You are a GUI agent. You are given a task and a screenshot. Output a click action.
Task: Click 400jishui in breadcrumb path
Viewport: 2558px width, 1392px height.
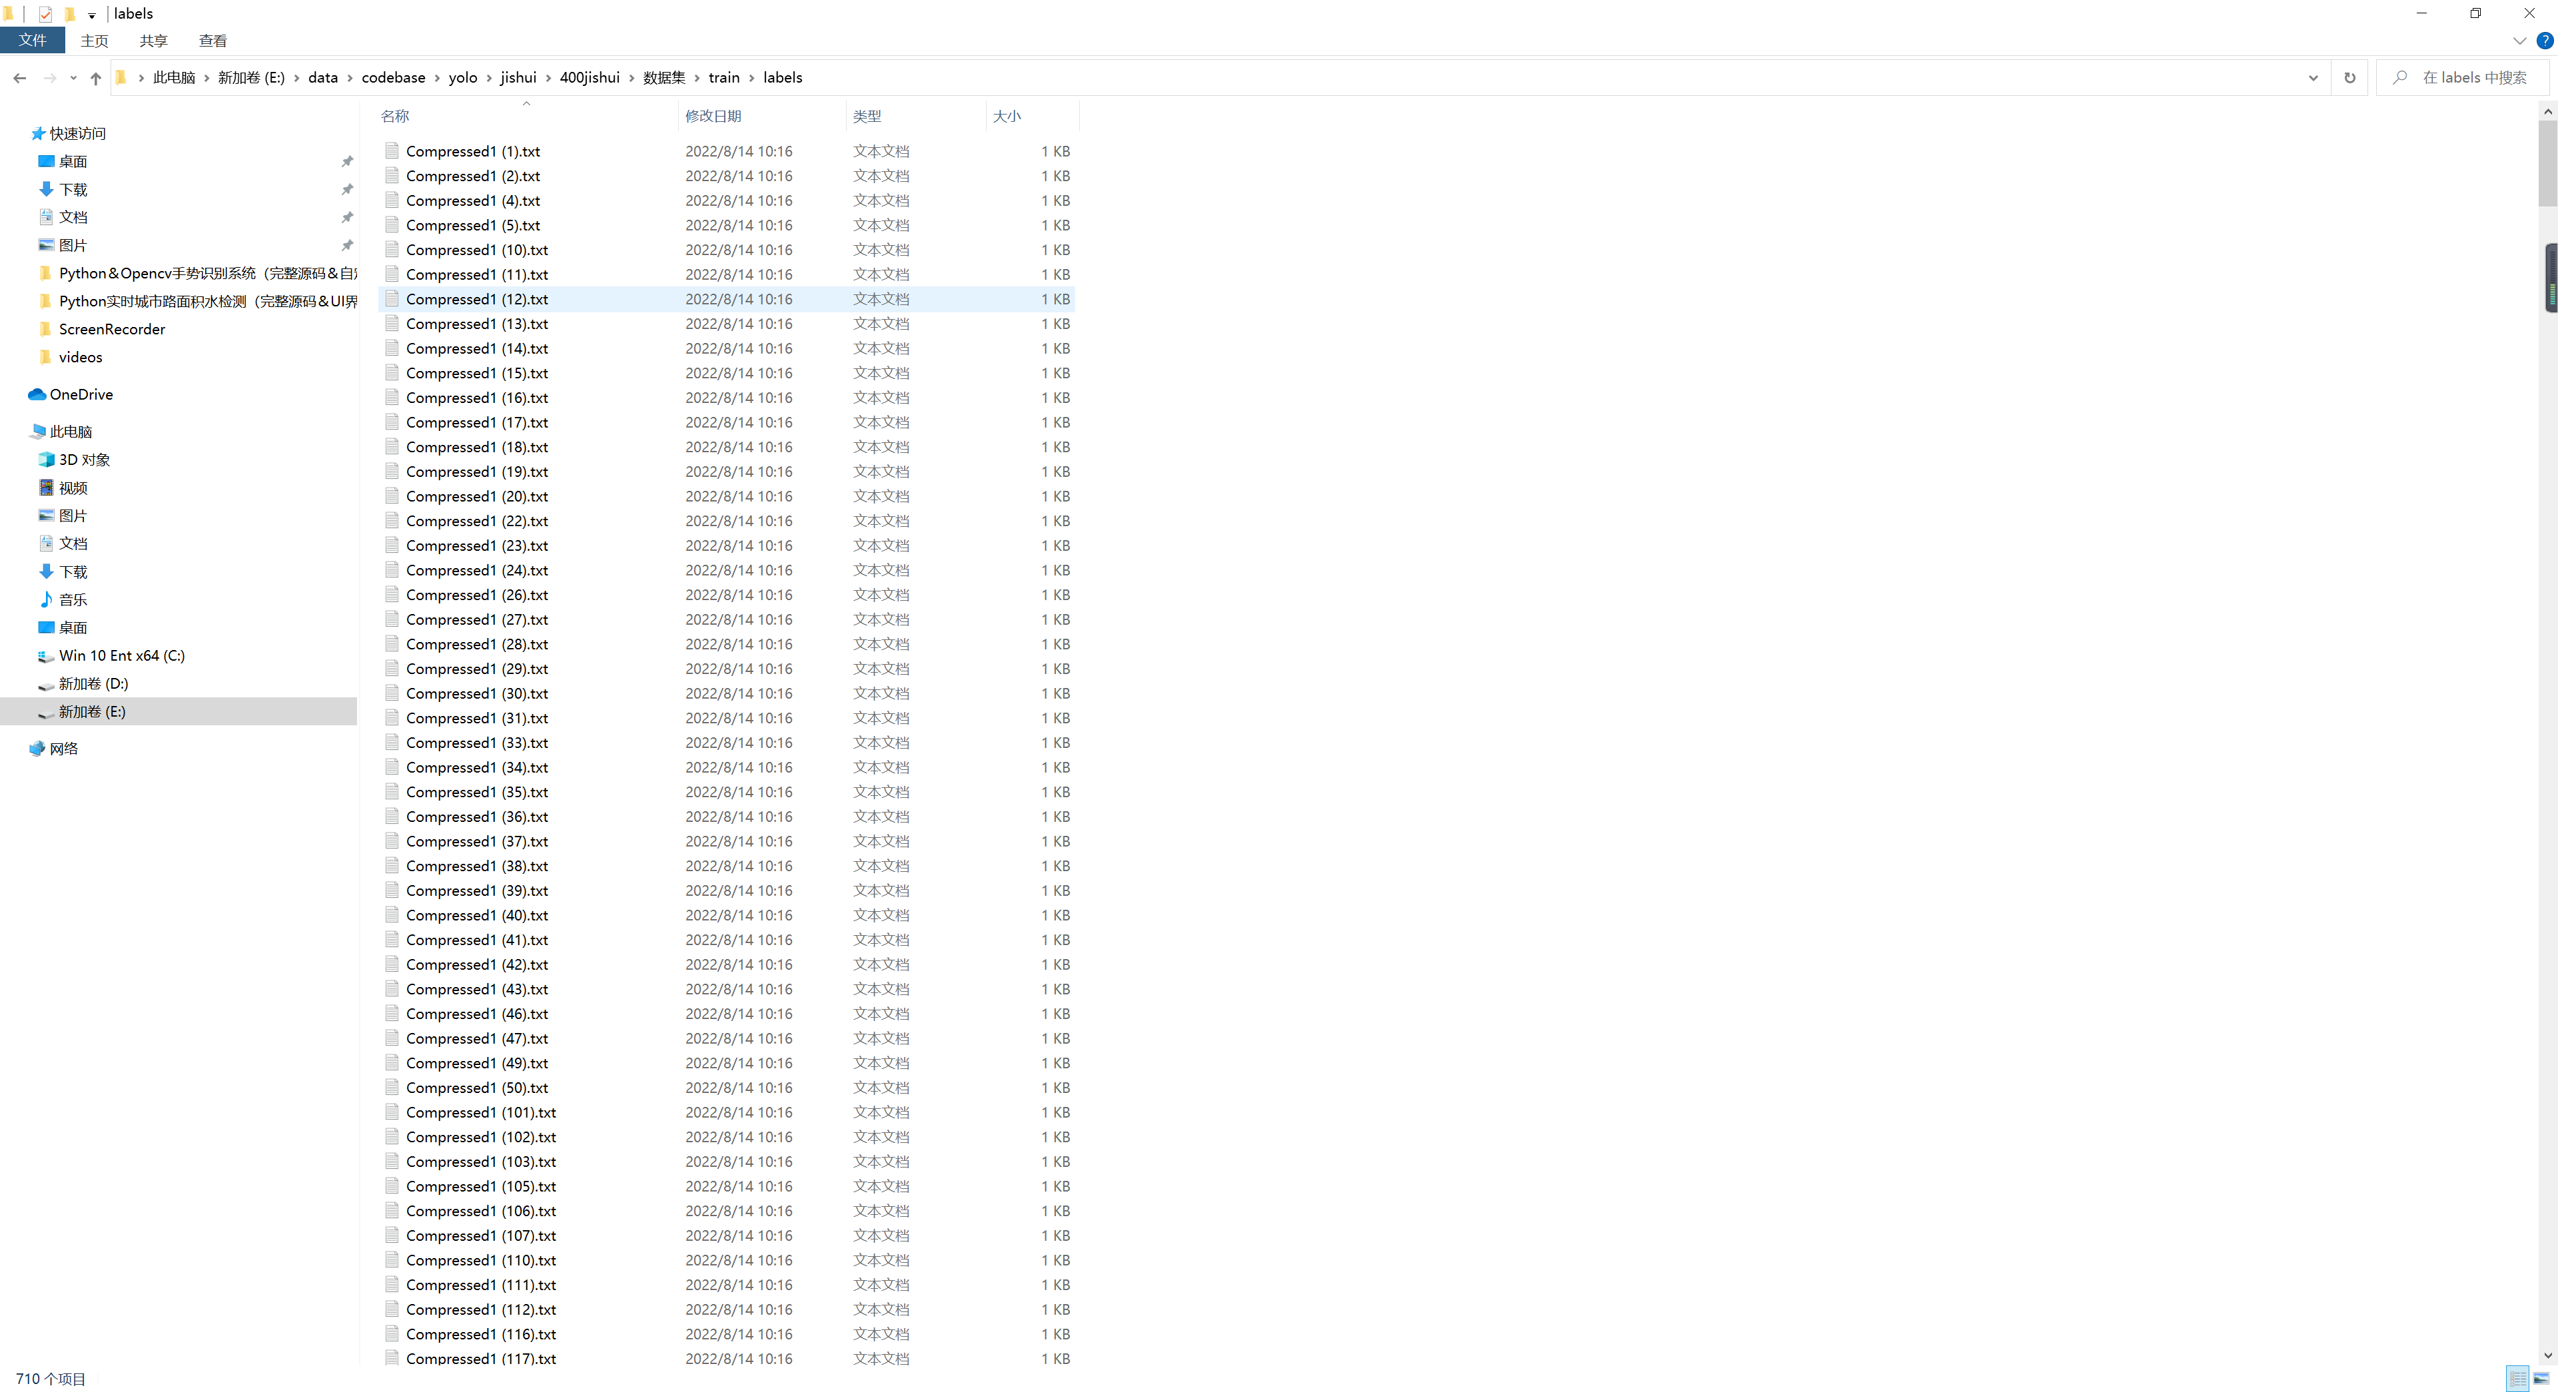[x=590, y=77]
